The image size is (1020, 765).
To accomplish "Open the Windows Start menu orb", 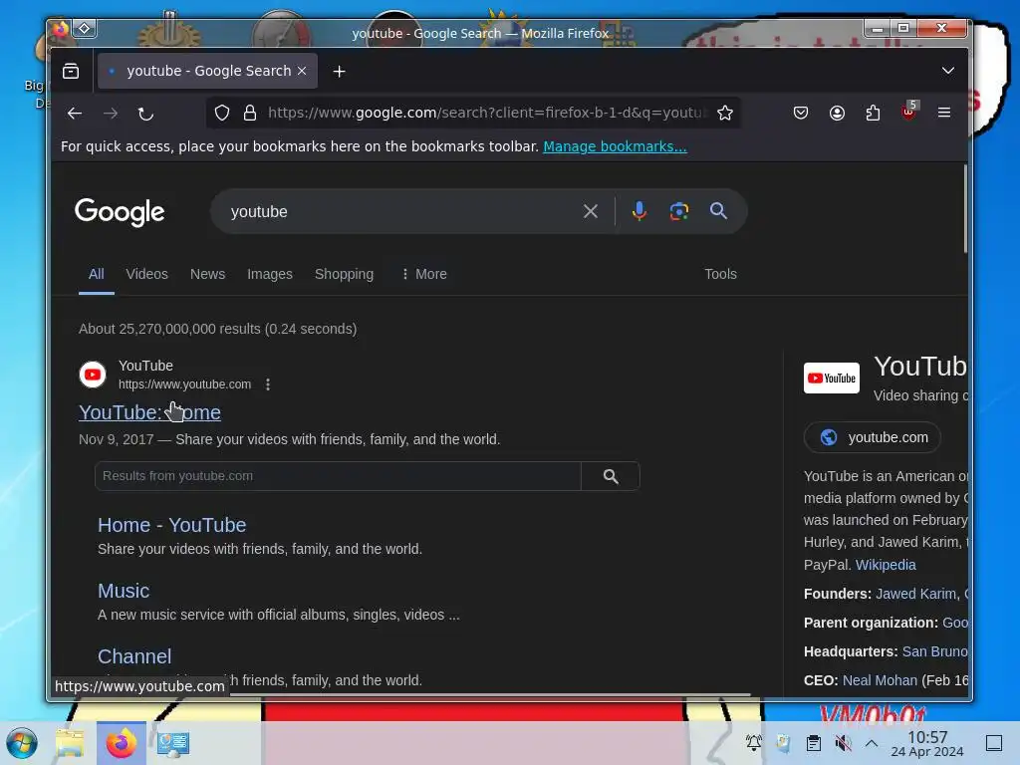I will point(22,743).
